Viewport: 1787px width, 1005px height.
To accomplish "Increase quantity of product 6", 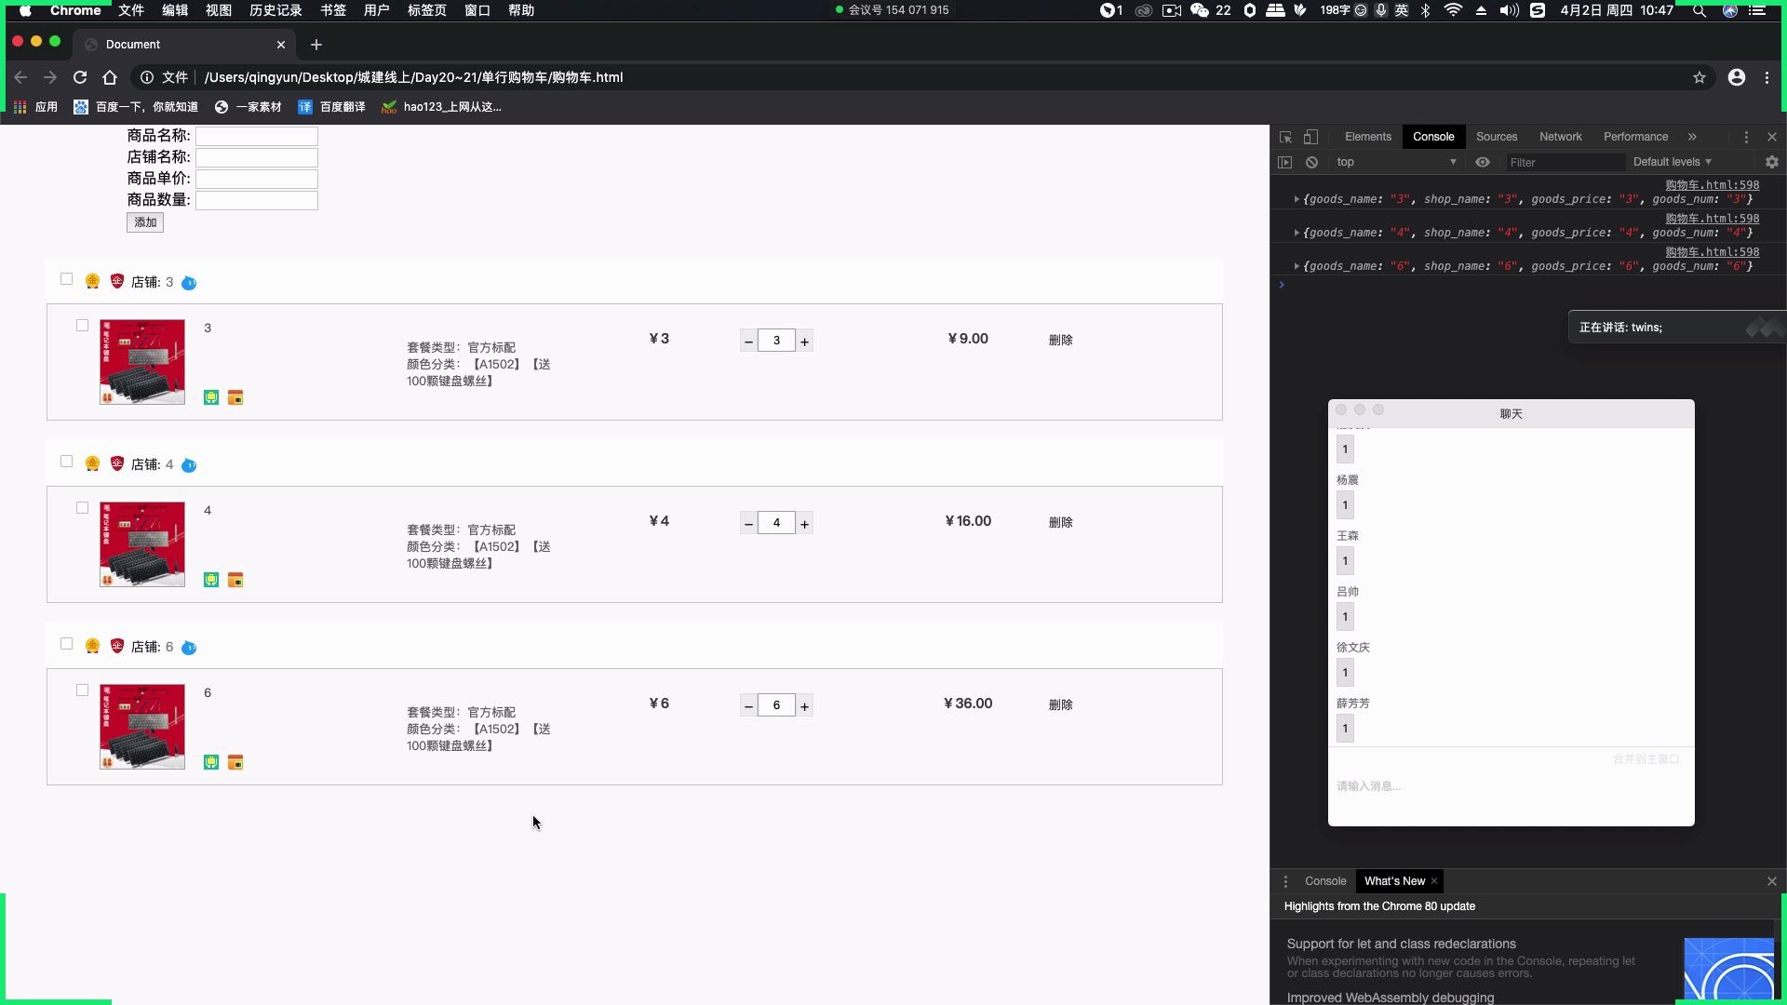I will point(805,706).
